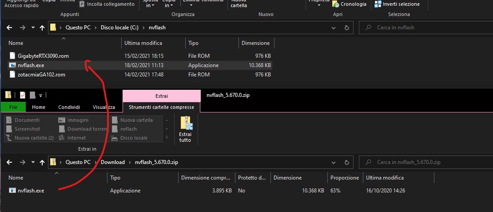
Task: Click Properties icon in quick access toolbar
Action: pos(22,95)
